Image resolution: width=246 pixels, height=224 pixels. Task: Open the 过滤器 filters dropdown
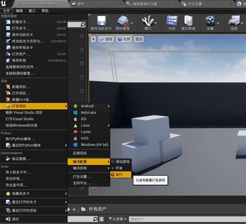coord(117,219)
